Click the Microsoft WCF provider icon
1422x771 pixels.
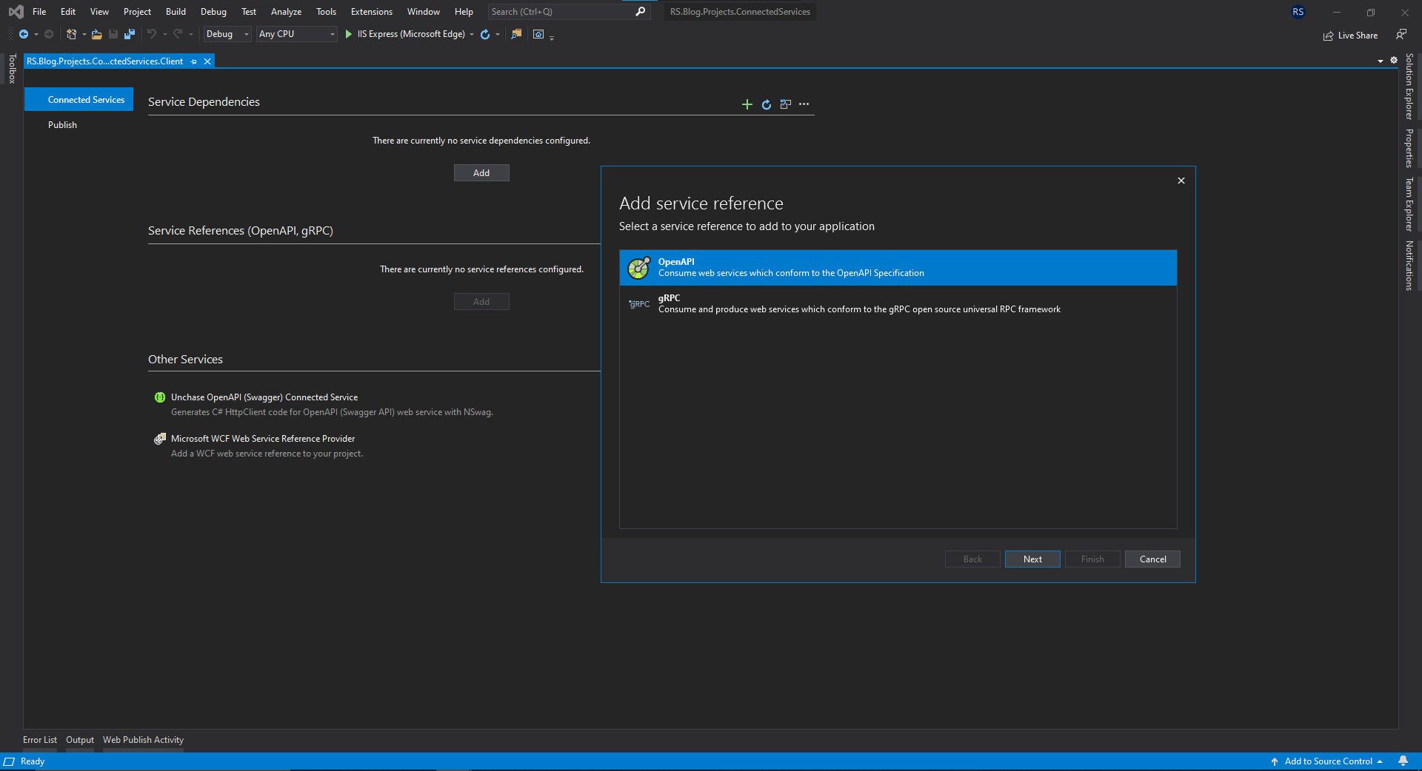click(159, 439)
